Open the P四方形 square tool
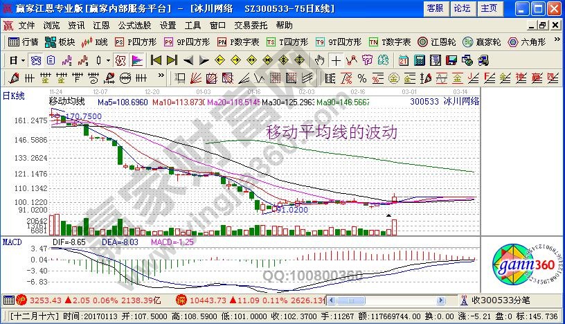This screenshot has height=324, width=565. pos(138,42)
